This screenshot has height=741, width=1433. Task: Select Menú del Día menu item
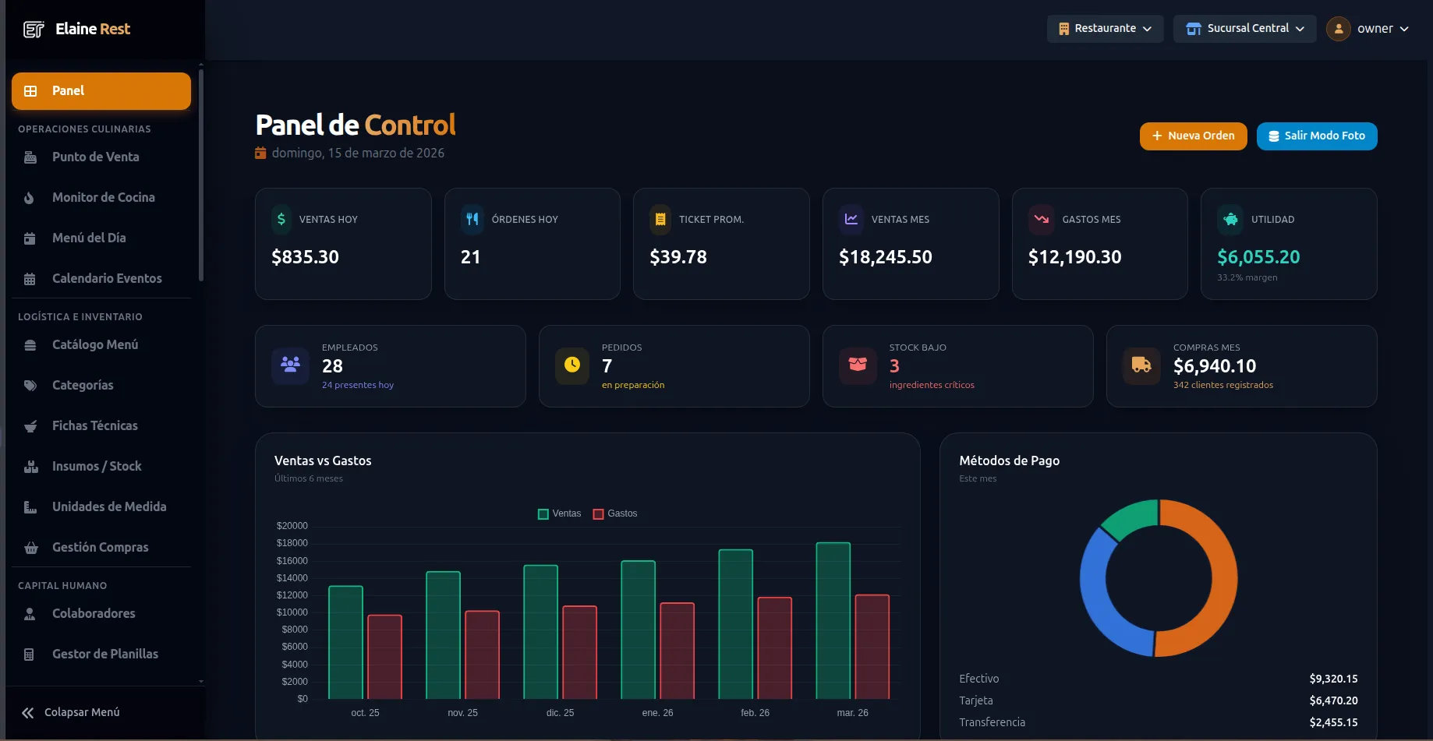pyautogui.click(x=101, y=238)
